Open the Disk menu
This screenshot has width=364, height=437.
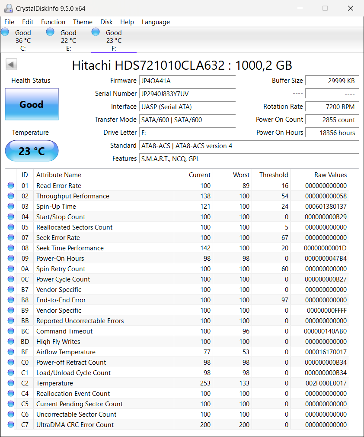tap(106, 22)
